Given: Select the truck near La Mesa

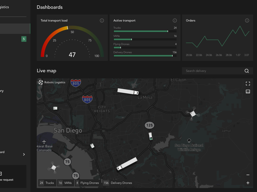Looking at the screenshot, I should [128, 91].
